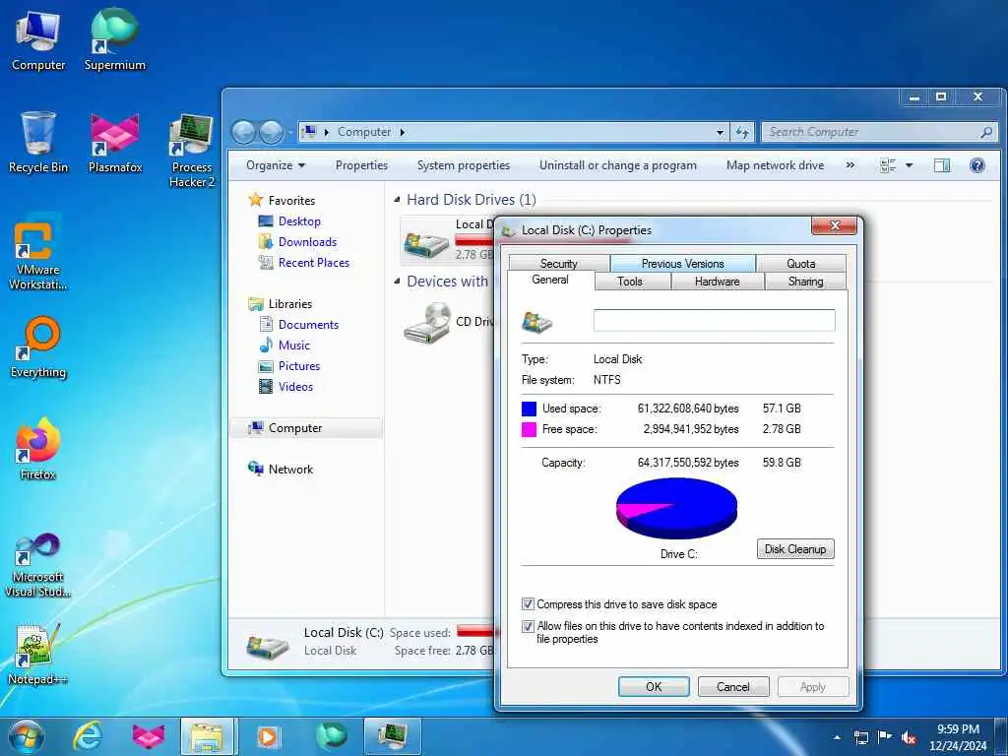The image size is (1008, 756).
Task: Click Properties in the Explorer toolbar
Action: (361, 165)
